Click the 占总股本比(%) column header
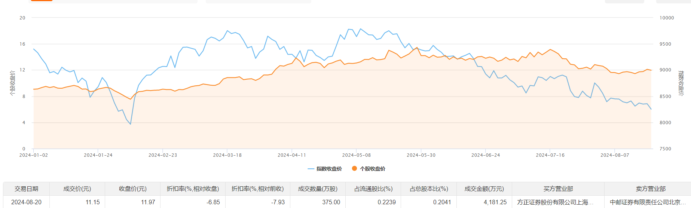Image resolution: width=691 pixels, height=208 pixels. pos(428,189)
